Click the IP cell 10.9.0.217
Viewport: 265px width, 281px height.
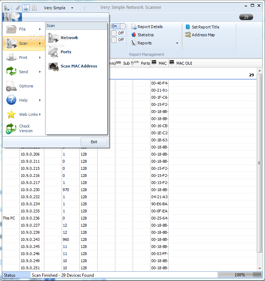(x=32, y=183)
